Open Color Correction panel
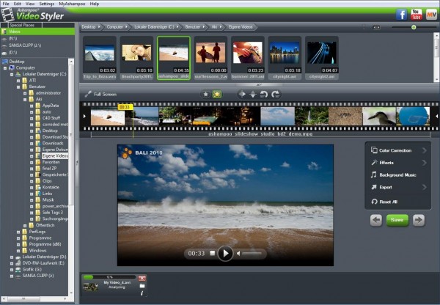This screenshot has width=440, height=305. click(398, 150)
